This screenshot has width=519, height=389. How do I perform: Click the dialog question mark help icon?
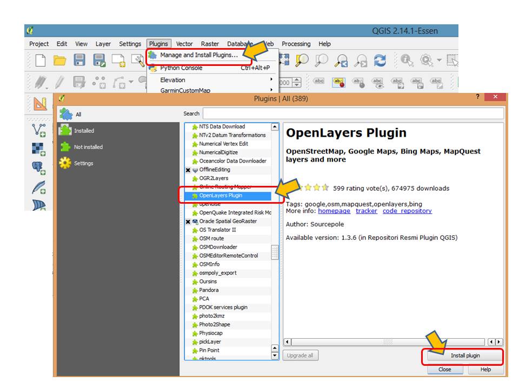(477, 96)
